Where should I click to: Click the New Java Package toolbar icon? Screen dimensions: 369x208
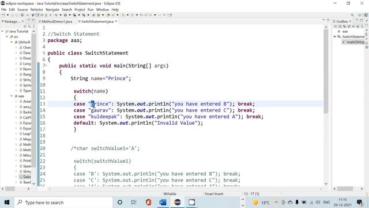tap(93, 15)
